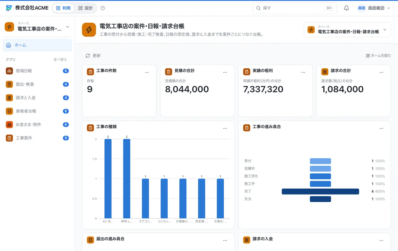398x251 pixels.
Task: Click the help question mark icon
Action: (103, 8)
